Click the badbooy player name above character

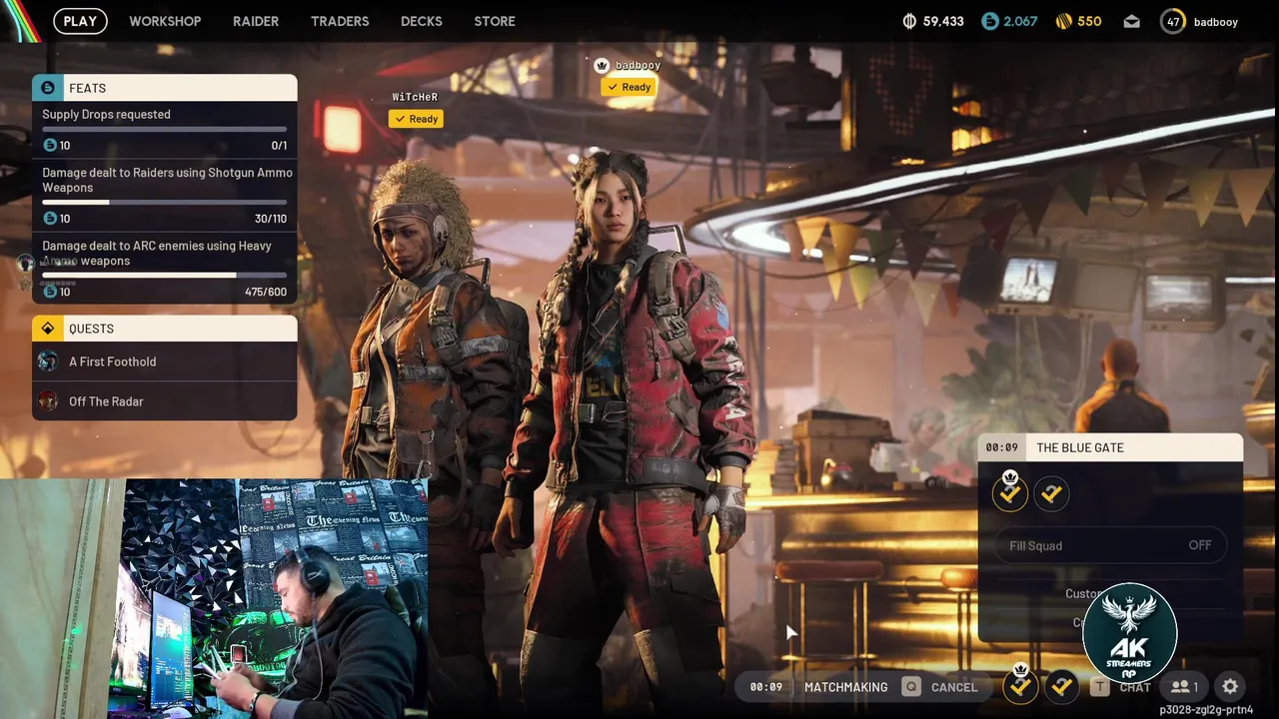point(638,65)
